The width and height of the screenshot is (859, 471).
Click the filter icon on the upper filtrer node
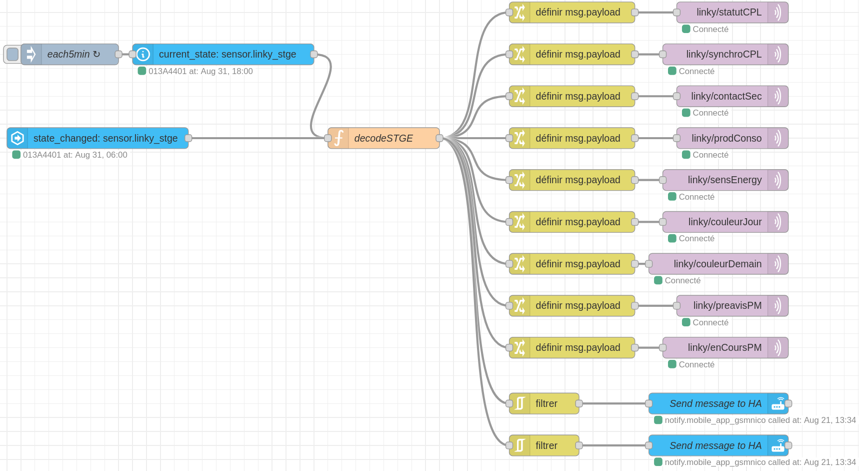coord(520,403)
